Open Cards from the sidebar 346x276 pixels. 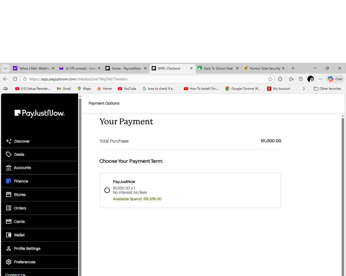click(x=40, y=221)
